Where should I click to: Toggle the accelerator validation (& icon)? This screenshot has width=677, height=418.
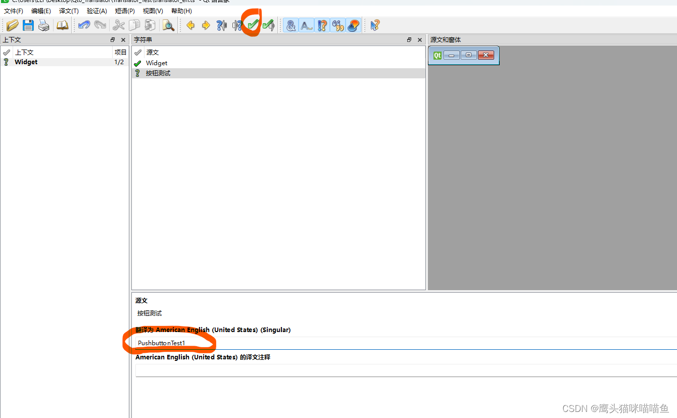point(291,25)
